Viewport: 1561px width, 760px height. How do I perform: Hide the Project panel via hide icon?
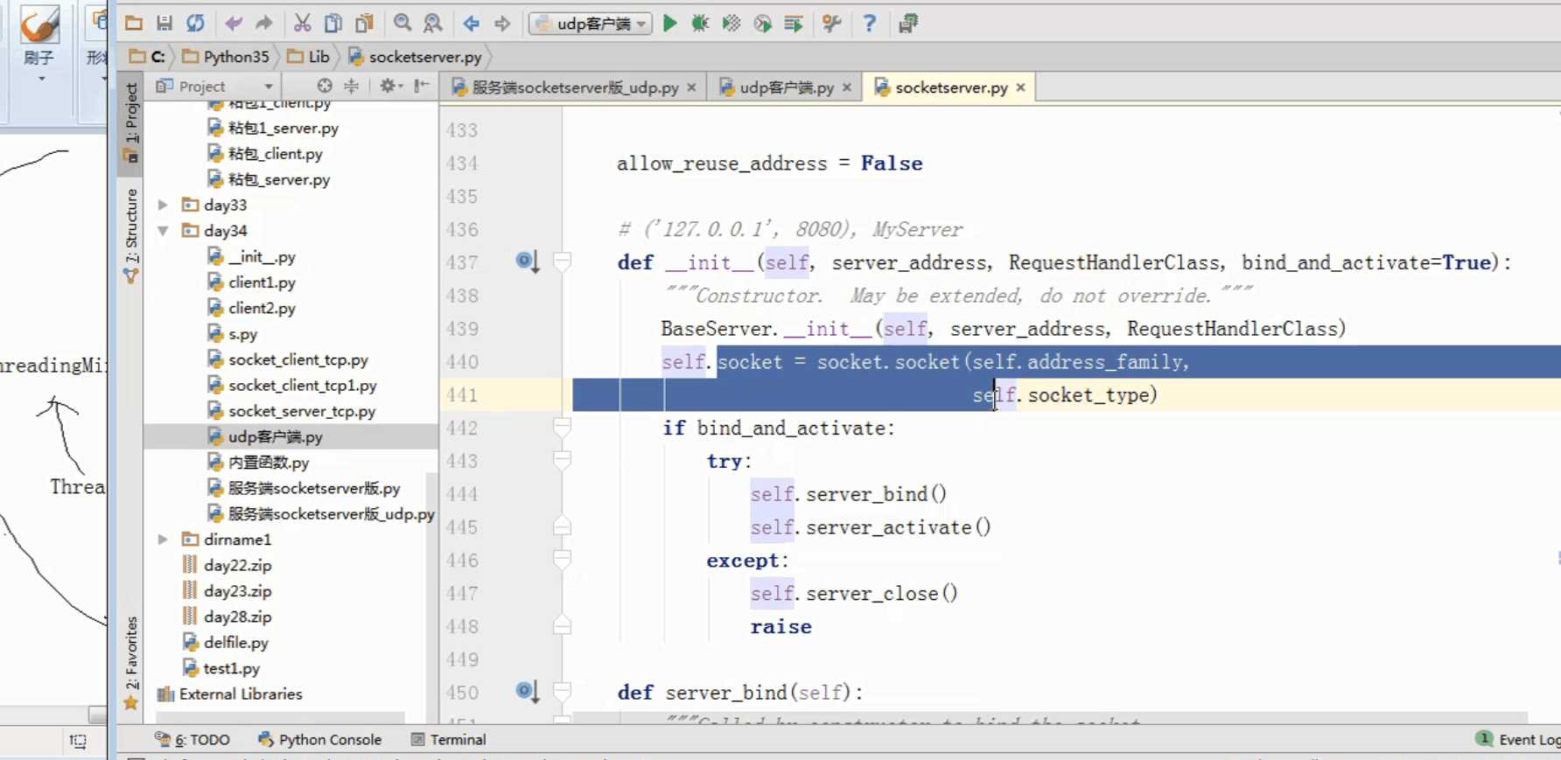click(x=422, y=86)
